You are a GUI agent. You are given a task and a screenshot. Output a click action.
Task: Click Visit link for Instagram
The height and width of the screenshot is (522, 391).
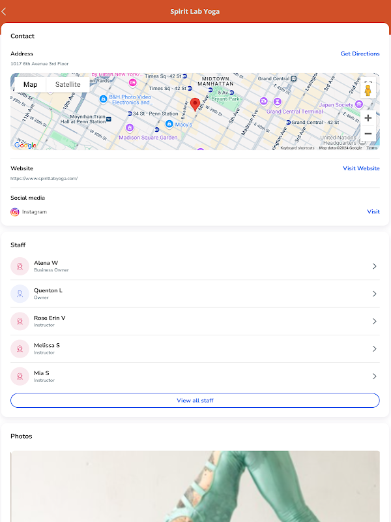[x=373, y=211]
